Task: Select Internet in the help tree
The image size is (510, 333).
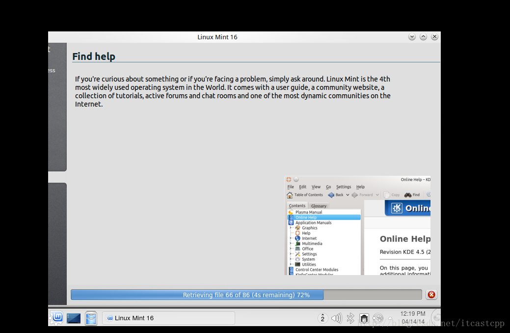Action: pyautogui.click(x=309, y=238)
